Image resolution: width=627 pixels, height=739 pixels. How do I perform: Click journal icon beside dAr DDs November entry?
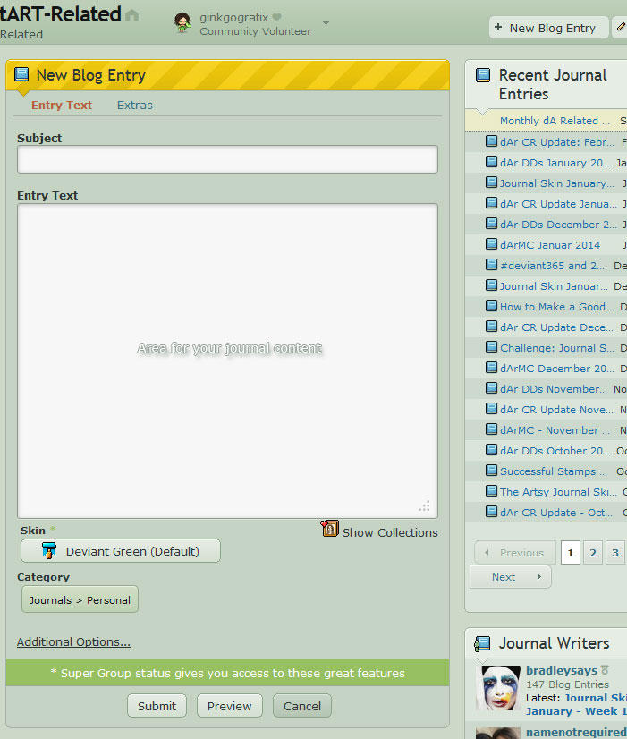(491, 387)
